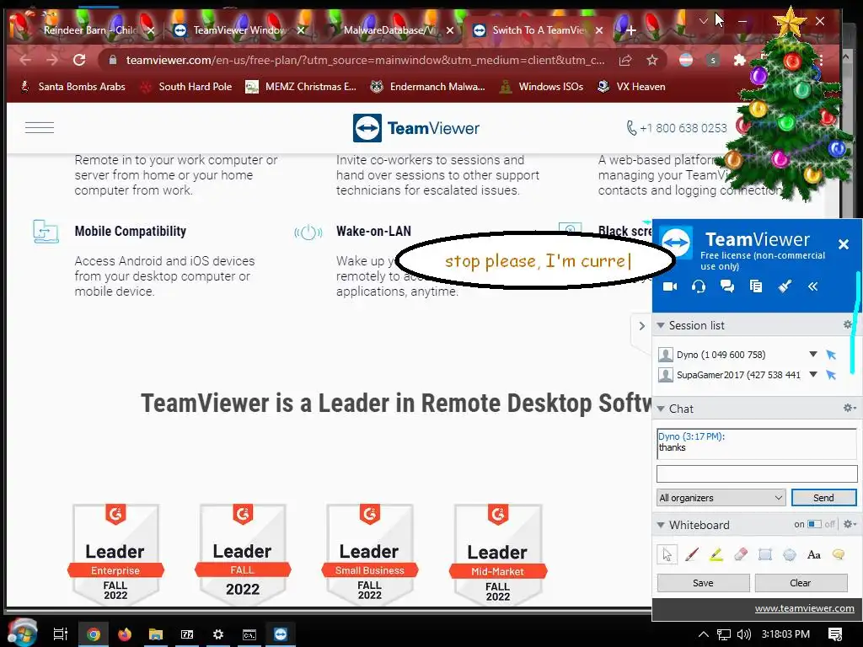
Task: Open the TeamViewer site hamburger menu
Action: tap(40, 128)
